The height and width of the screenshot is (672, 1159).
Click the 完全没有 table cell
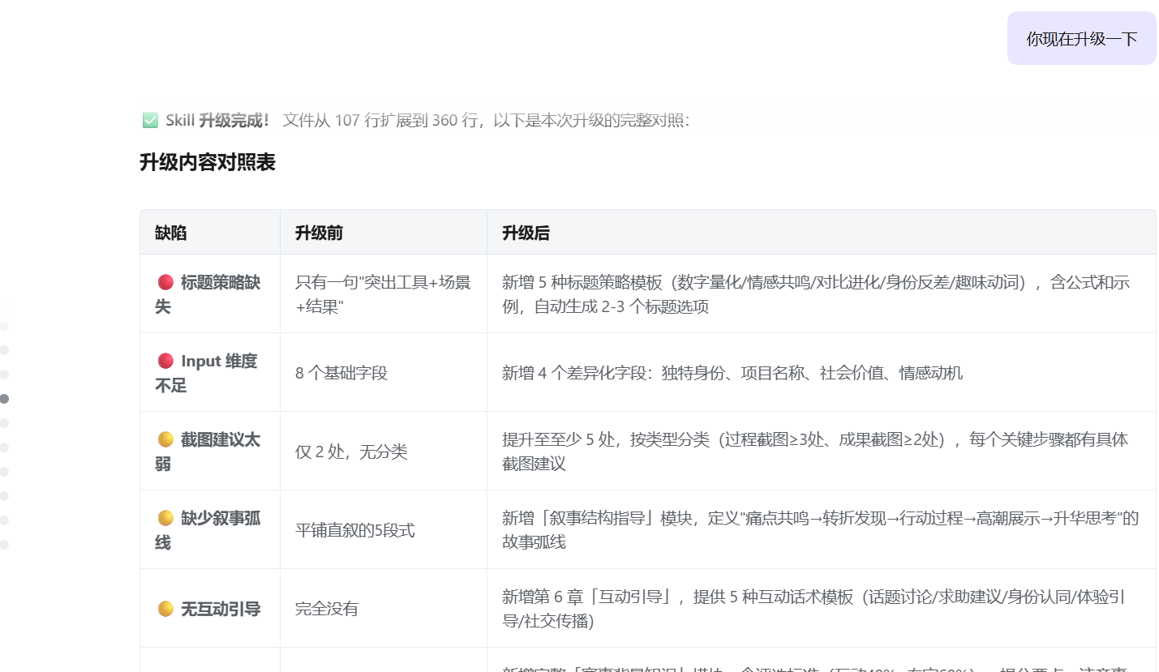point(327,609)
